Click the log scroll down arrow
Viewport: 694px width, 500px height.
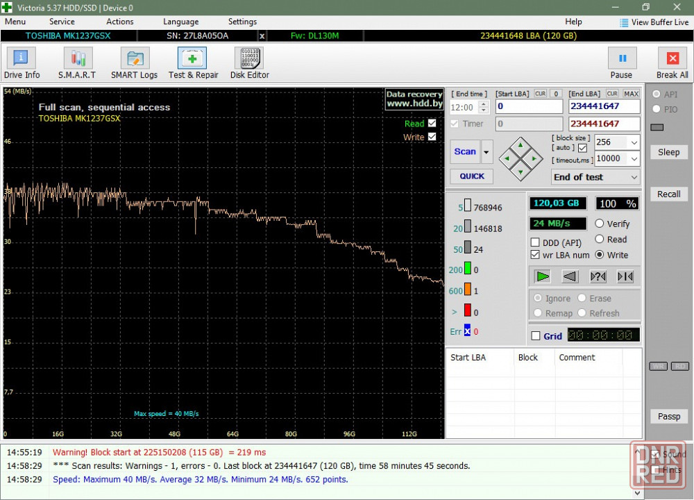pyautogui.click(x=637, y=492)
